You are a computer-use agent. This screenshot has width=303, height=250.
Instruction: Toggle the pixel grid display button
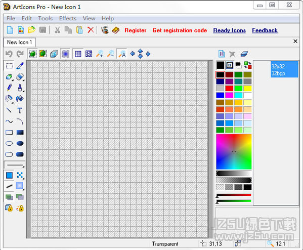(78, 54)
